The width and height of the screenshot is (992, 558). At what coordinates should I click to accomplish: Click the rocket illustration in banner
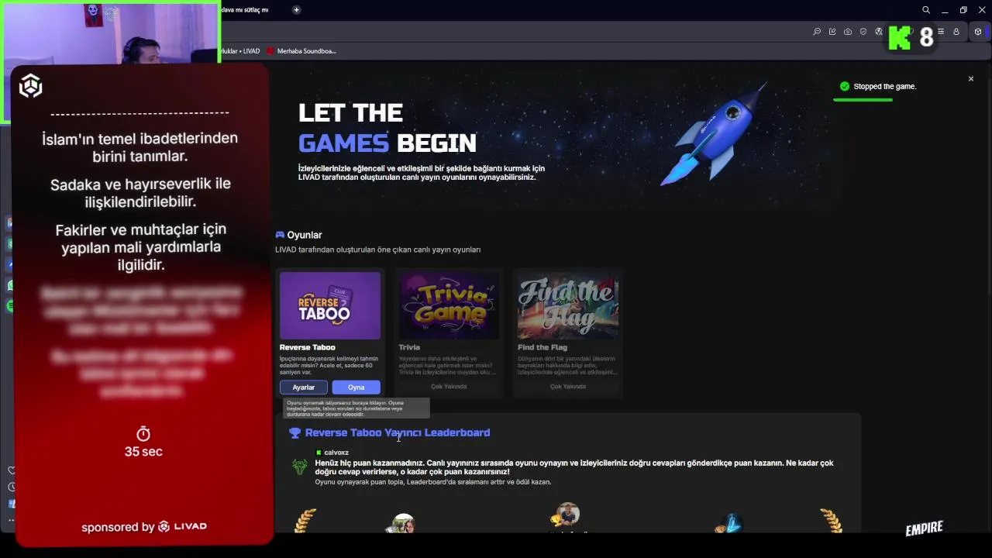(713, 133)
